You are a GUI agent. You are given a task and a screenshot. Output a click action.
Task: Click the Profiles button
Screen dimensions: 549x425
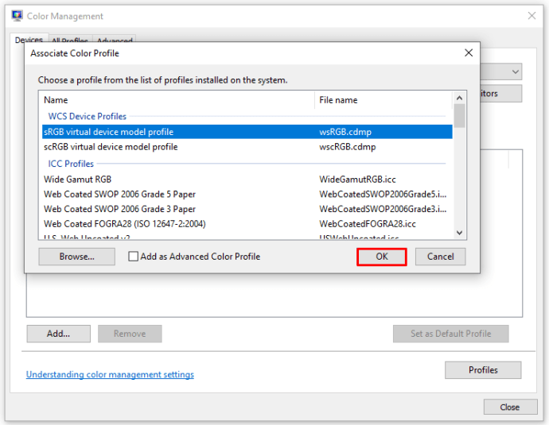point(483,370)
